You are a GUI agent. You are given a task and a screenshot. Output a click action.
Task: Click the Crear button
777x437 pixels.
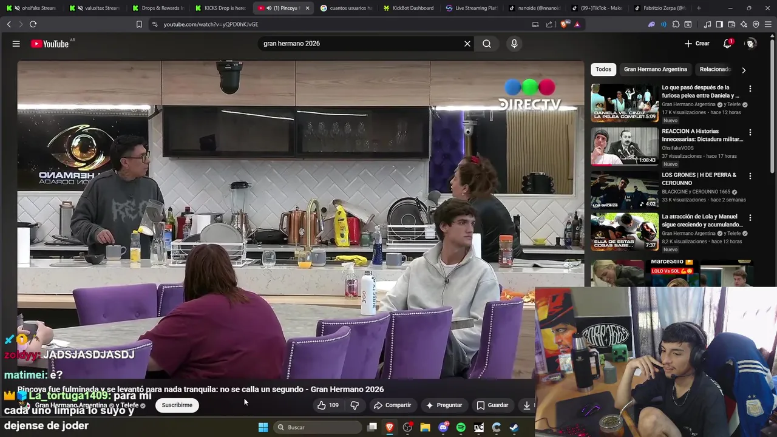[x=697, y=44]
